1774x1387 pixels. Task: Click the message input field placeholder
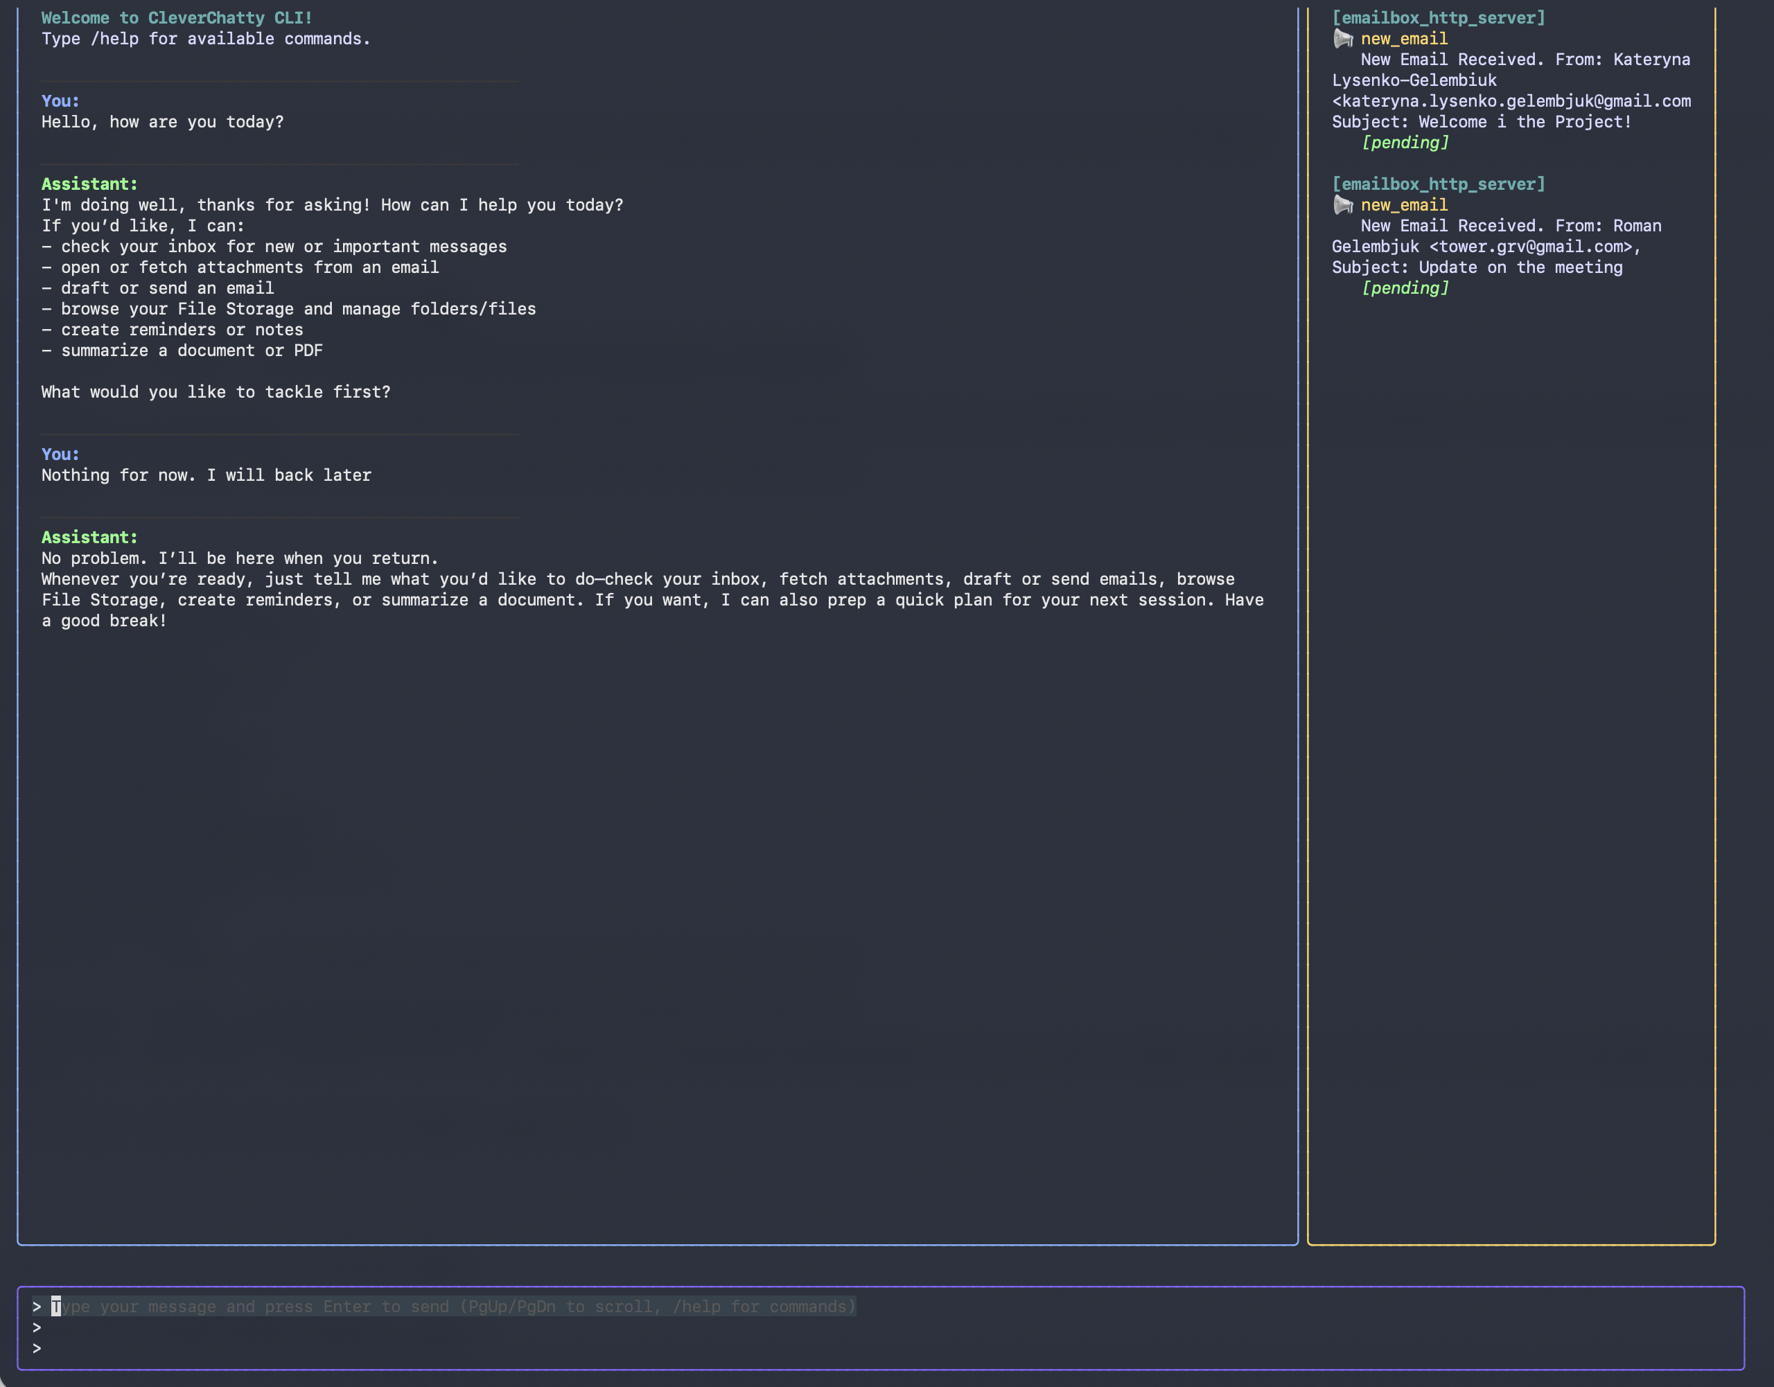pos(454,1307)
